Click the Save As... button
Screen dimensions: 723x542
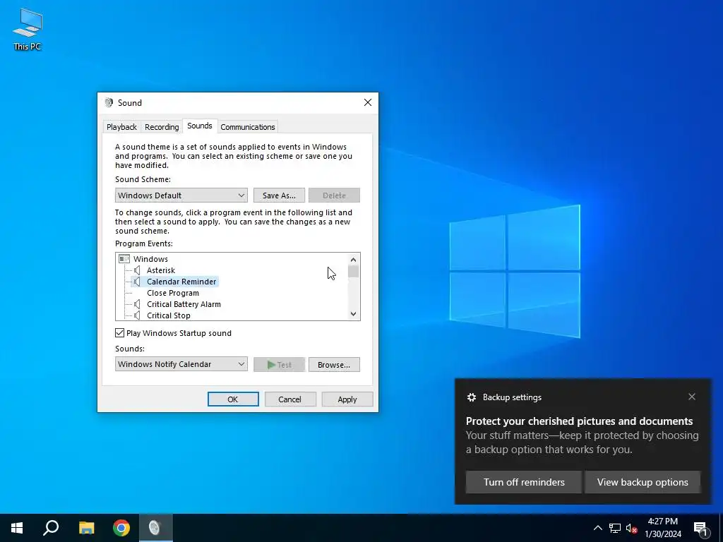[279, 195]
